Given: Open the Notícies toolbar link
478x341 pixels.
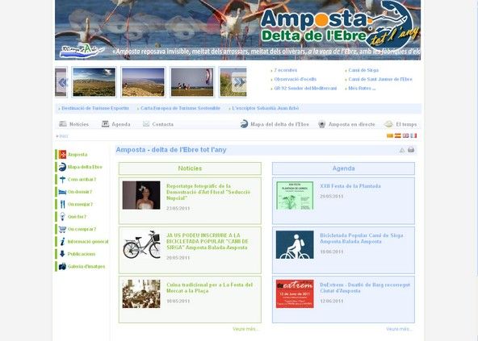Looking at the screenshot, I should tap(79, 124).
